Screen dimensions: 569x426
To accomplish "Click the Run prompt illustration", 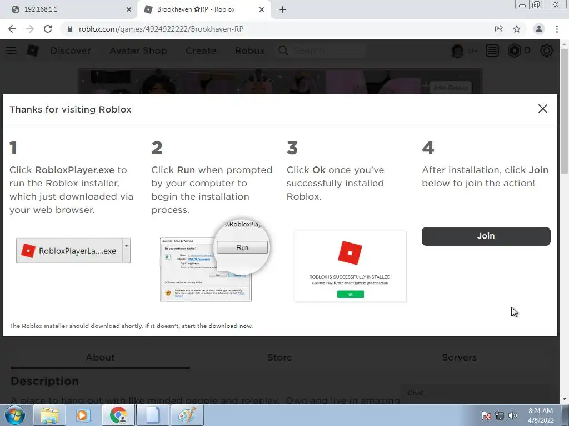I will coord(215,261).
